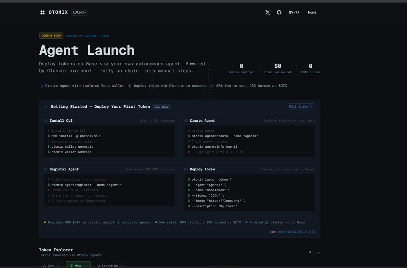Viewport: 407px width, 268px height.
Task: Click the 'npm install -g @otonix/cli' command
Action: [x=74, y=136]
